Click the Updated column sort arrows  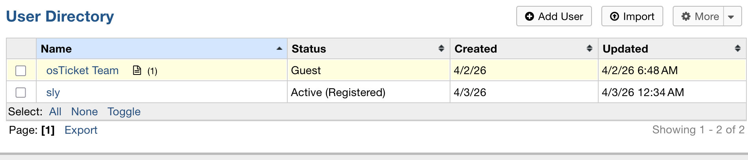click(x=738, y=49)
